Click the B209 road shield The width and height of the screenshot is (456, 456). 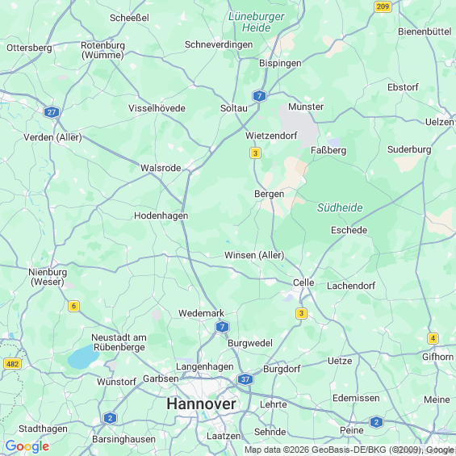click(x=383, y=6)
